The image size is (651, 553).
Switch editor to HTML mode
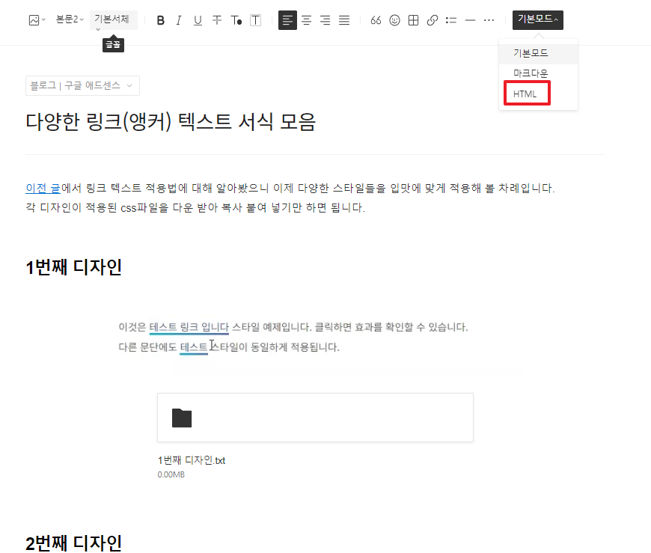(526, 93)
